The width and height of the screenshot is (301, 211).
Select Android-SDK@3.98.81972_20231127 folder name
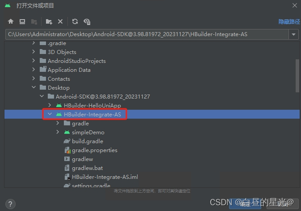pyautogui.click(x=103, y=97)
